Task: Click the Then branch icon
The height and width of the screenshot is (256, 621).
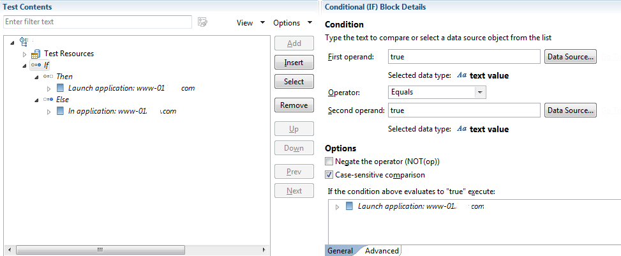Action: click(x=49, y=76)
